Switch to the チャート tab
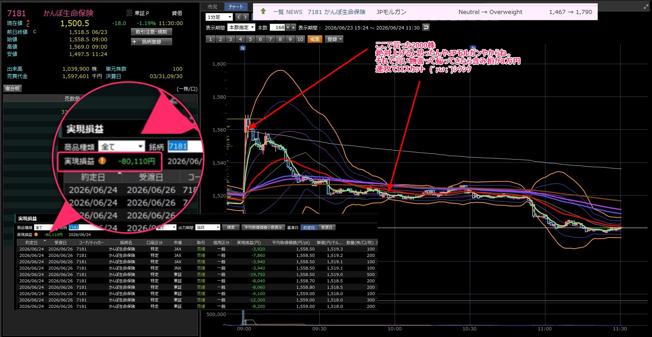652x337 pixels. 236,7
